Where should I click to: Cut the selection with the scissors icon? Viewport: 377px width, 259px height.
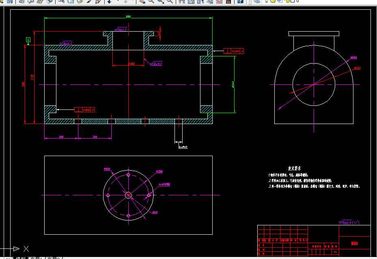pyautogui.click(x=61, y=1)
